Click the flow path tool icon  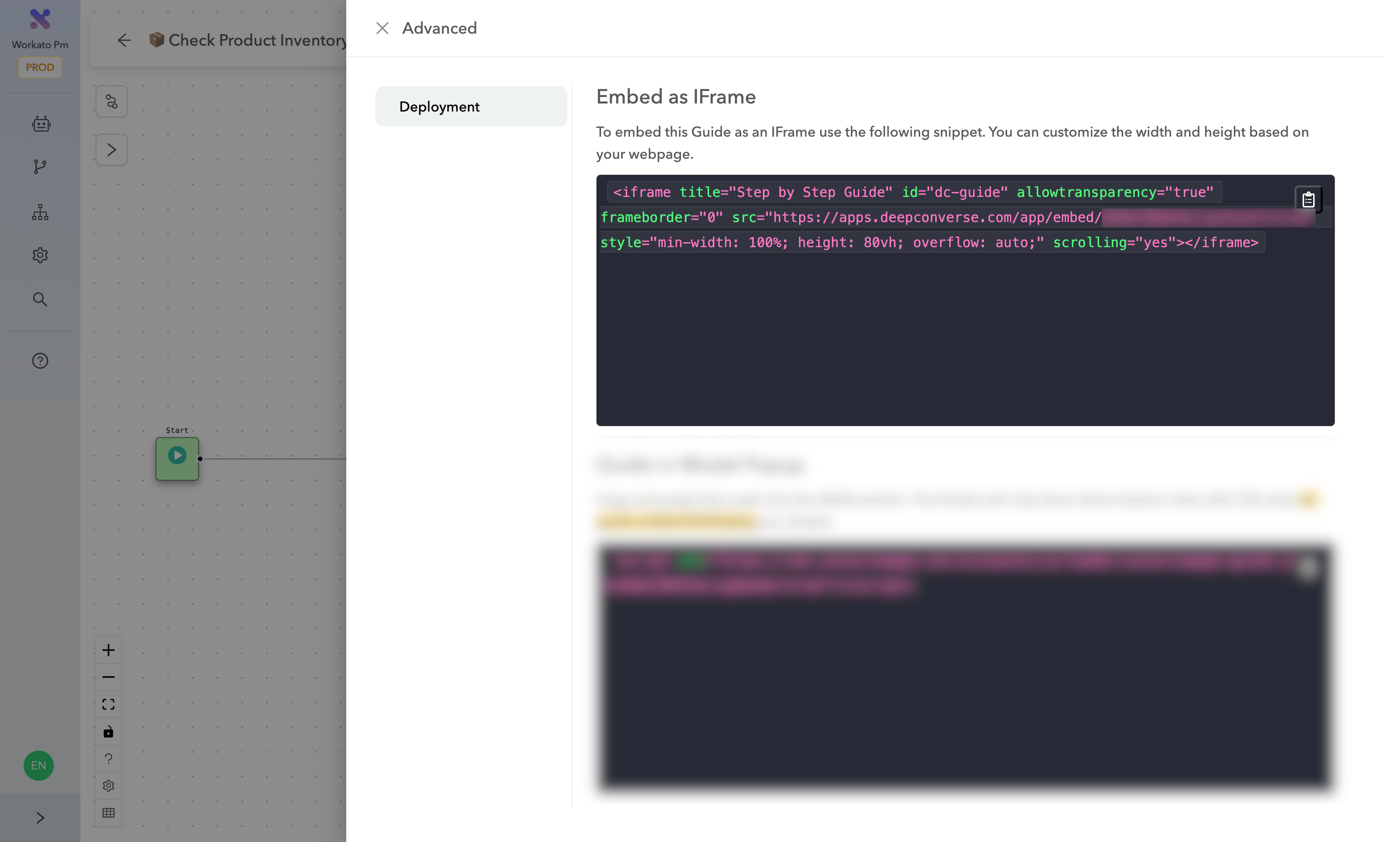(x=111, y=101)
